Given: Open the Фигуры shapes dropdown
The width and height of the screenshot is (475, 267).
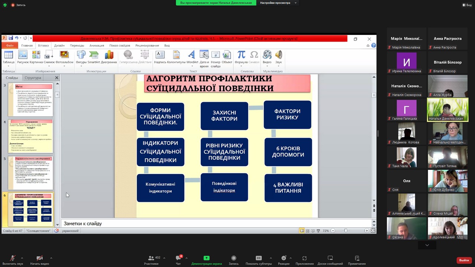Looking at the screenshot, I should coord(81,57).
